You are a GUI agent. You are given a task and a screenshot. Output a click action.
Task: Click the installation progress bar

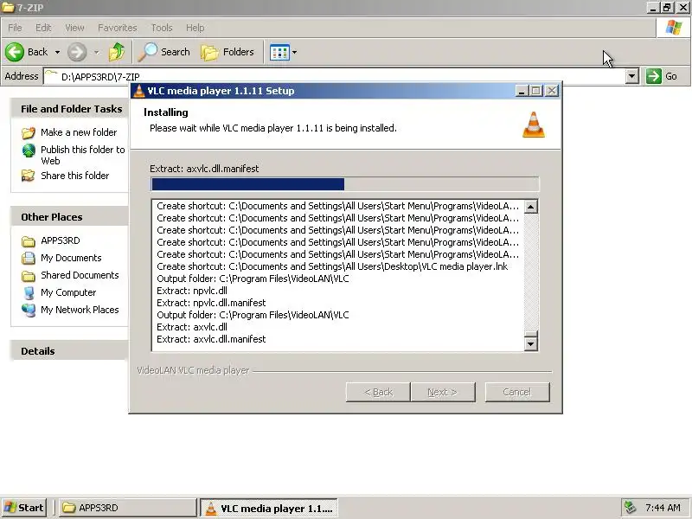point(344,184)
